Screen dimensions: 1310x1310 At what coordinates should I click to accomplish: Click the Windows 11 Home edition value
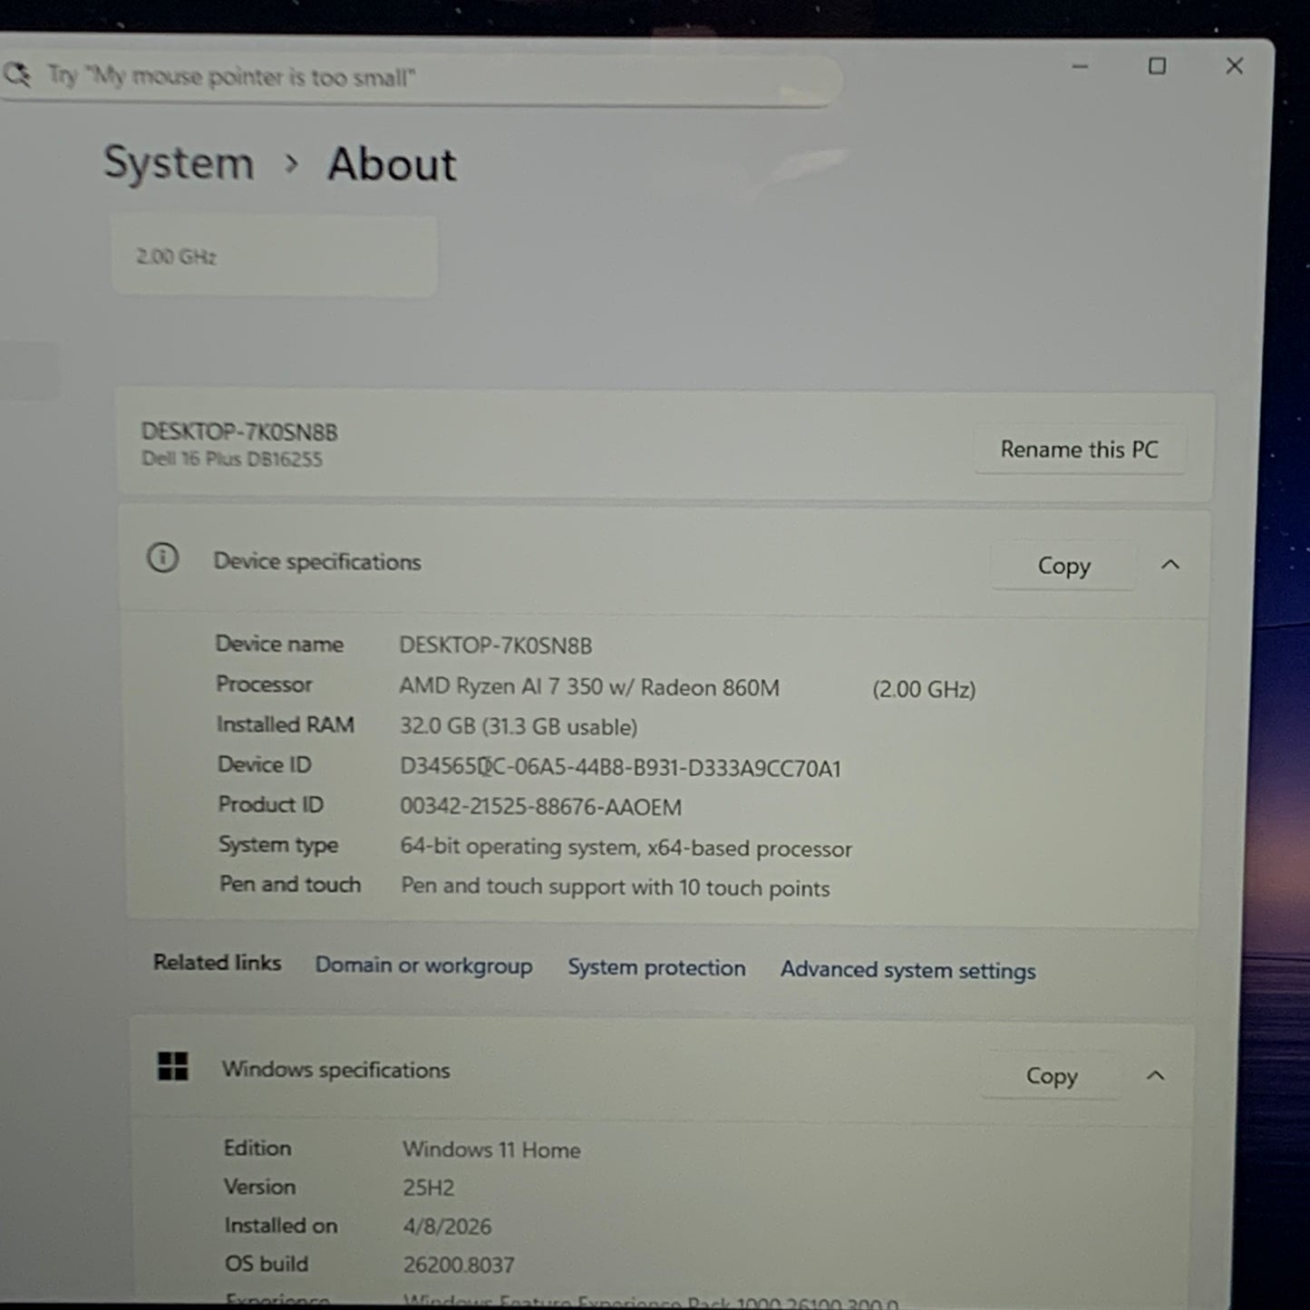tap(490, 1150)
